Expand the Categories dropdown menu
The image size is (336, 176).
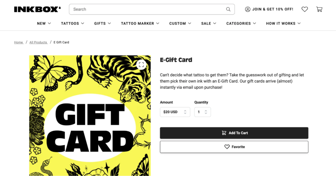click(241, 24)
